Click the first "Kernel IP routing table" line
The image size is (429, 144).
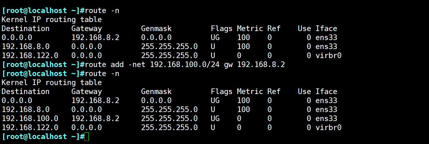click(x=52, y=20)
